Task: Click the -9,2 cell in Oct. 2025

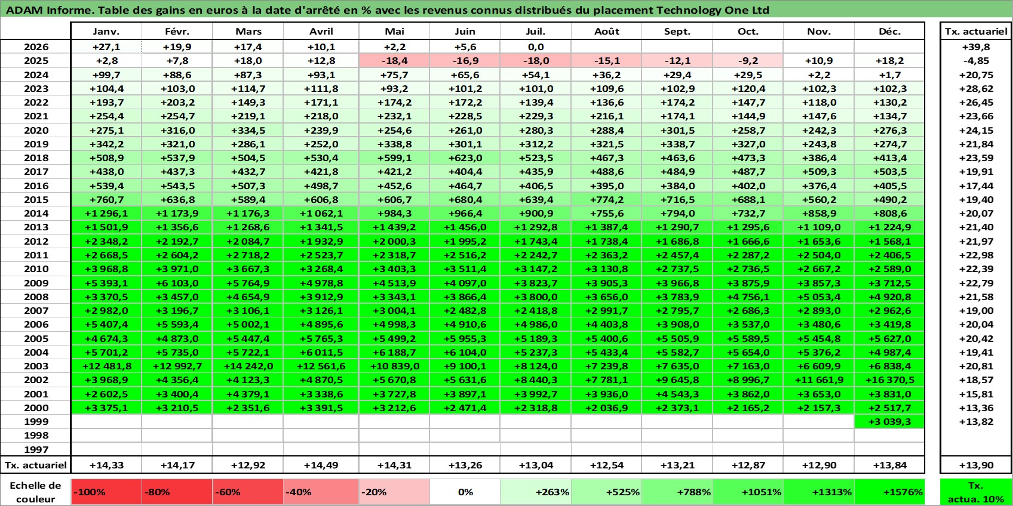Action: 748,60
